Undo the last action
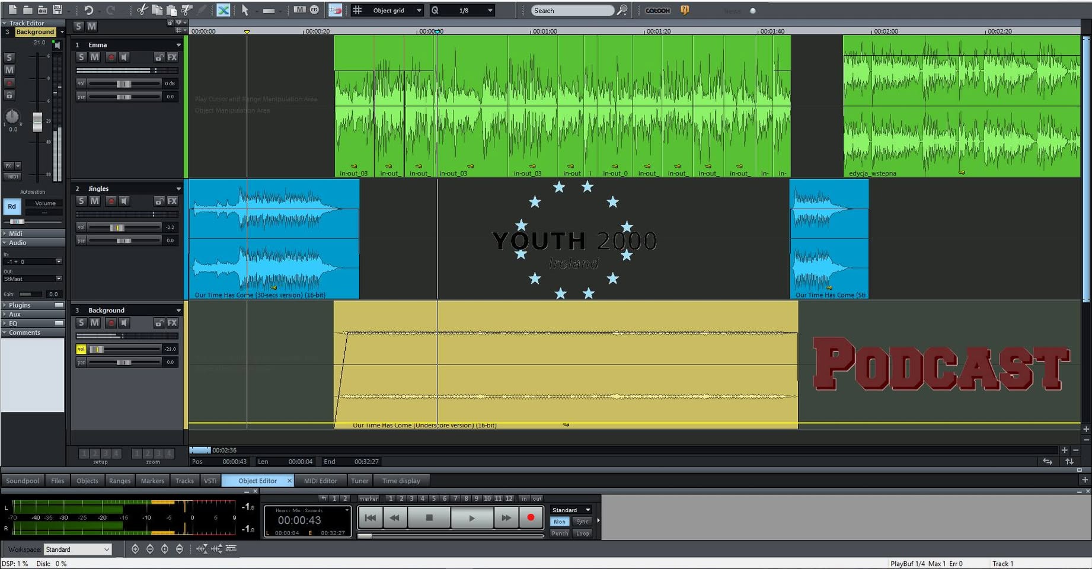This screenshot has width=1092, height=569. pos(88,10)
